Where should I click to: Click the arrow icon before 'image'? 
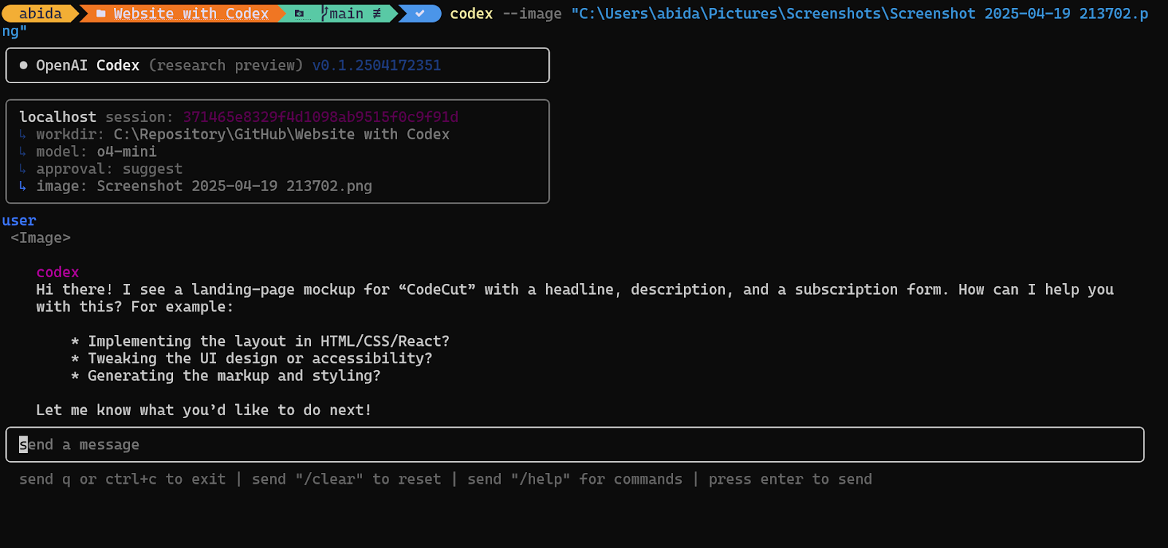point(23,186)
